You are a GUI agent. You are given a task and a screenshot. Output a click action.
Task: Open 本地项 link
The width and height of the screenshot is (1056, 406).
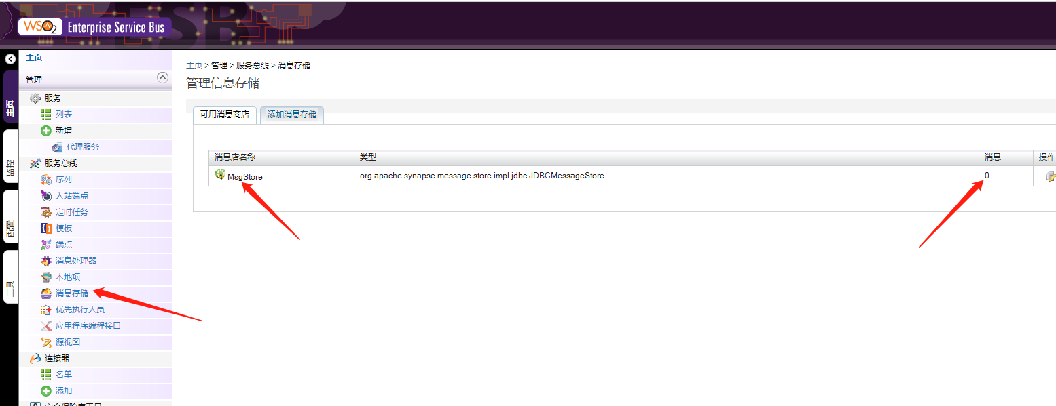68,277
